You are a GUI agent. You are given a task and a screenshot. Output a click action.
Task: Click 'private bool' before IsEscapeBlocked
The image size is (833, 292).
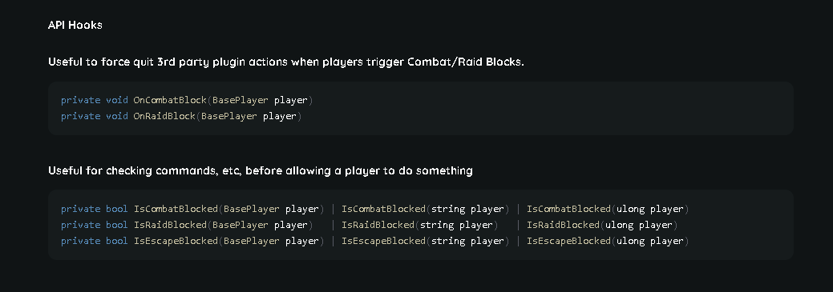(x=95, y=241)
